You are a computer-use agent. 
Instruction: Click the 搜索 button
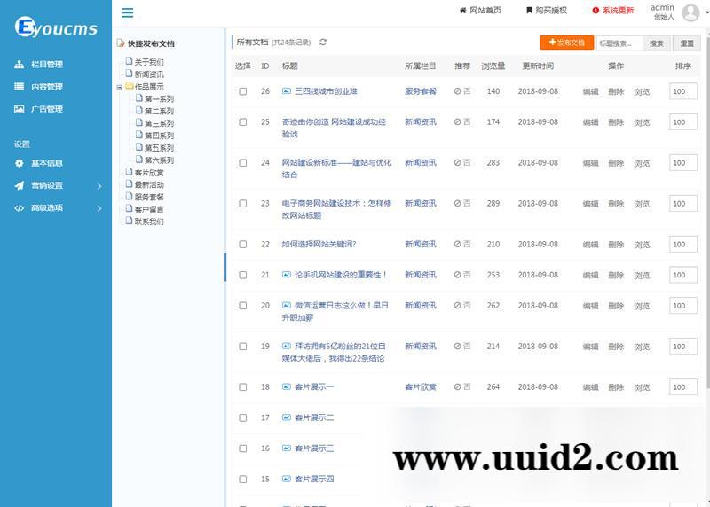(x=656, y=43)
